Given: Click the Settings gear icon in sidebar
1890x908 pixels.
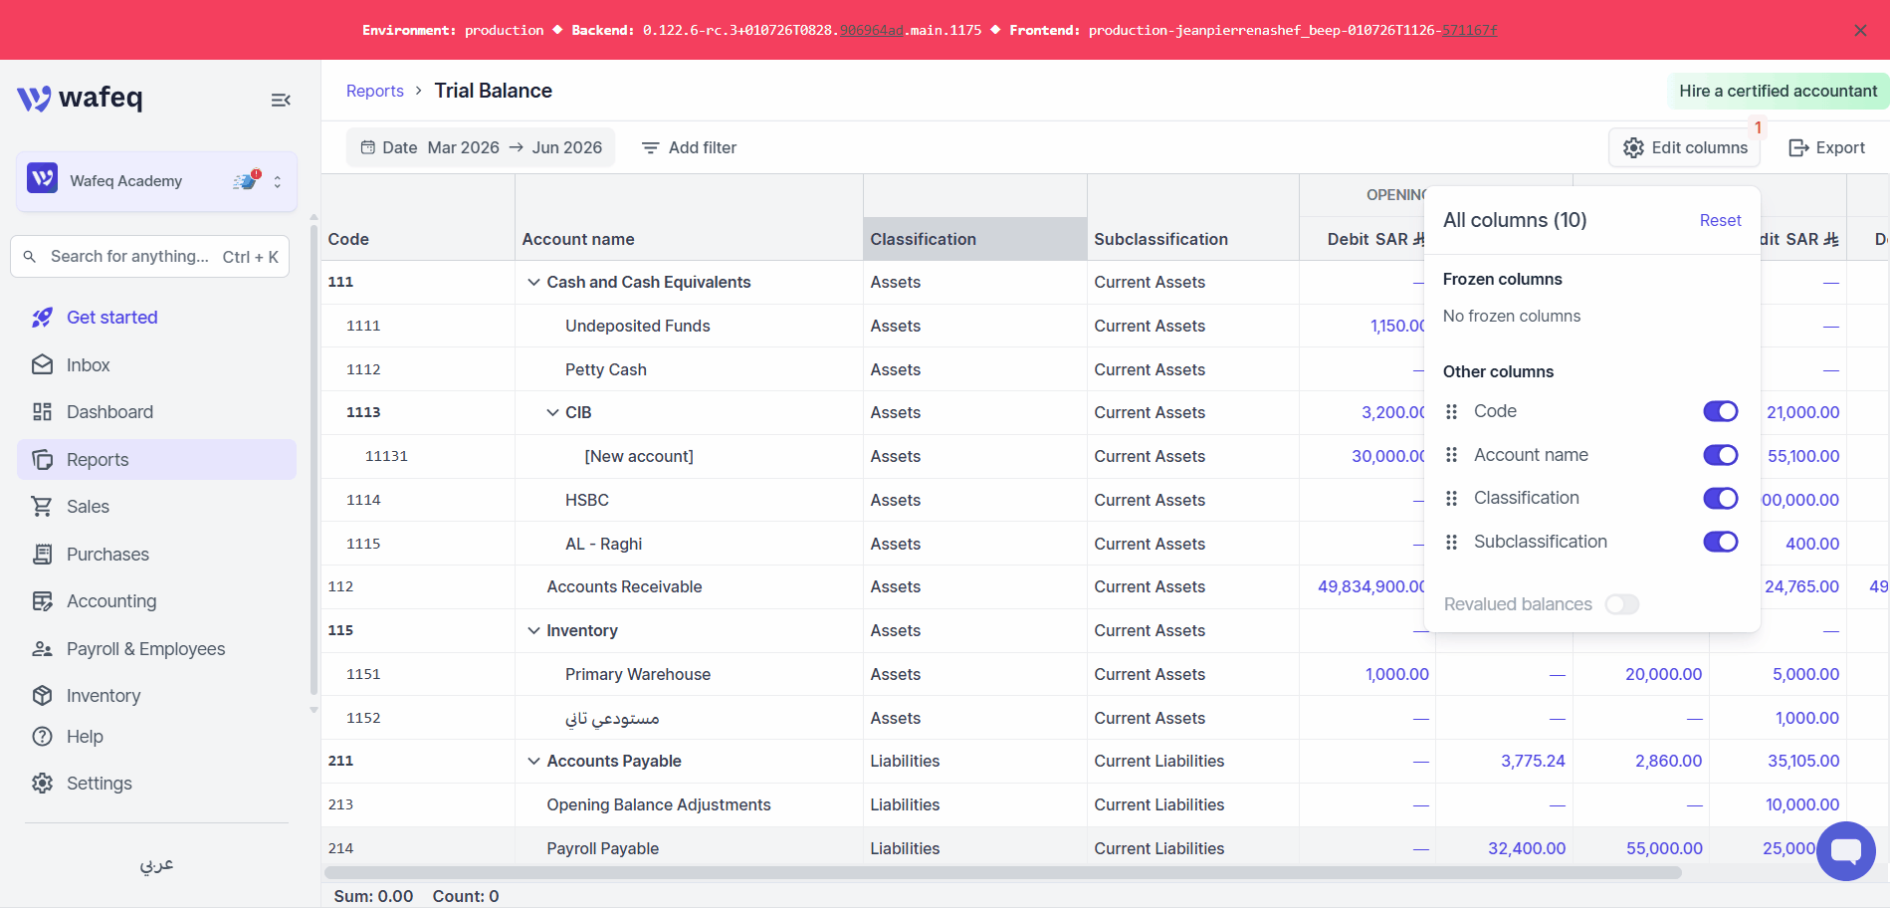Looking at the screenshot, I should [x=42, y=784].
